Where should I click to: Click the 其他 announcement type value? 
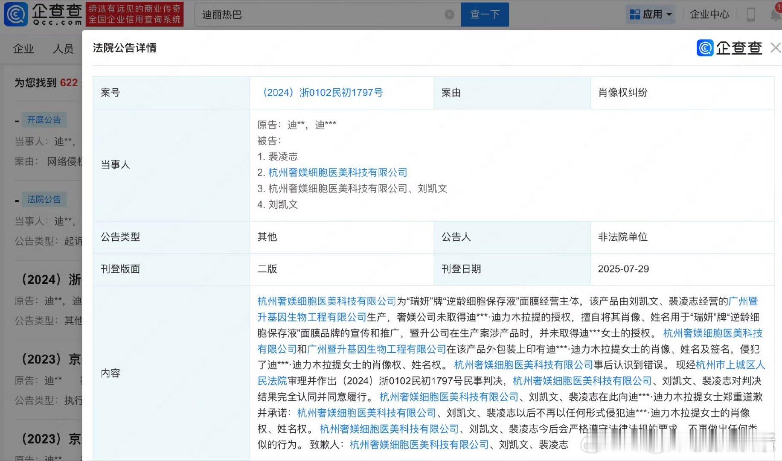[x=267, y=237]
